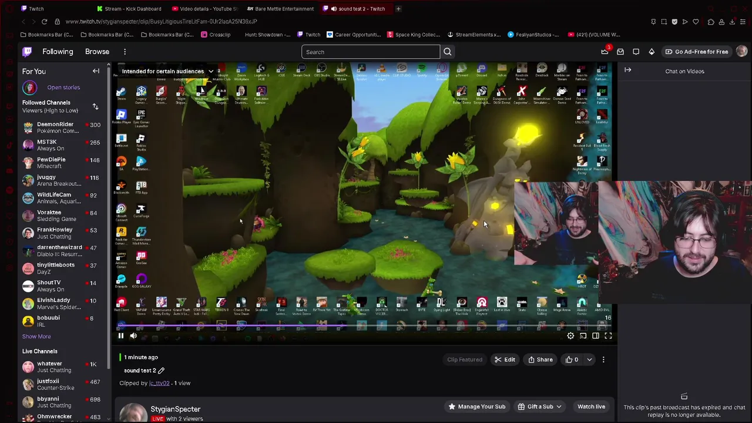This screenshot has height=423, width=752.
Task: Edit the clip title pencil icon
Action: point(161,371)
